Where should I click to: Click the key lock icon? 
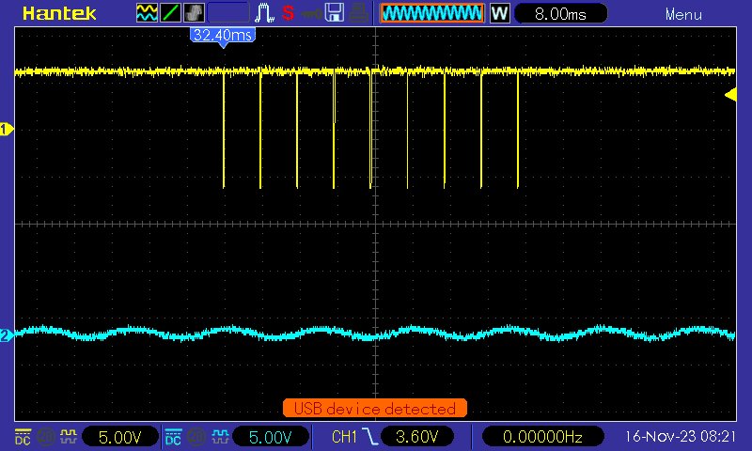point(311,13)
